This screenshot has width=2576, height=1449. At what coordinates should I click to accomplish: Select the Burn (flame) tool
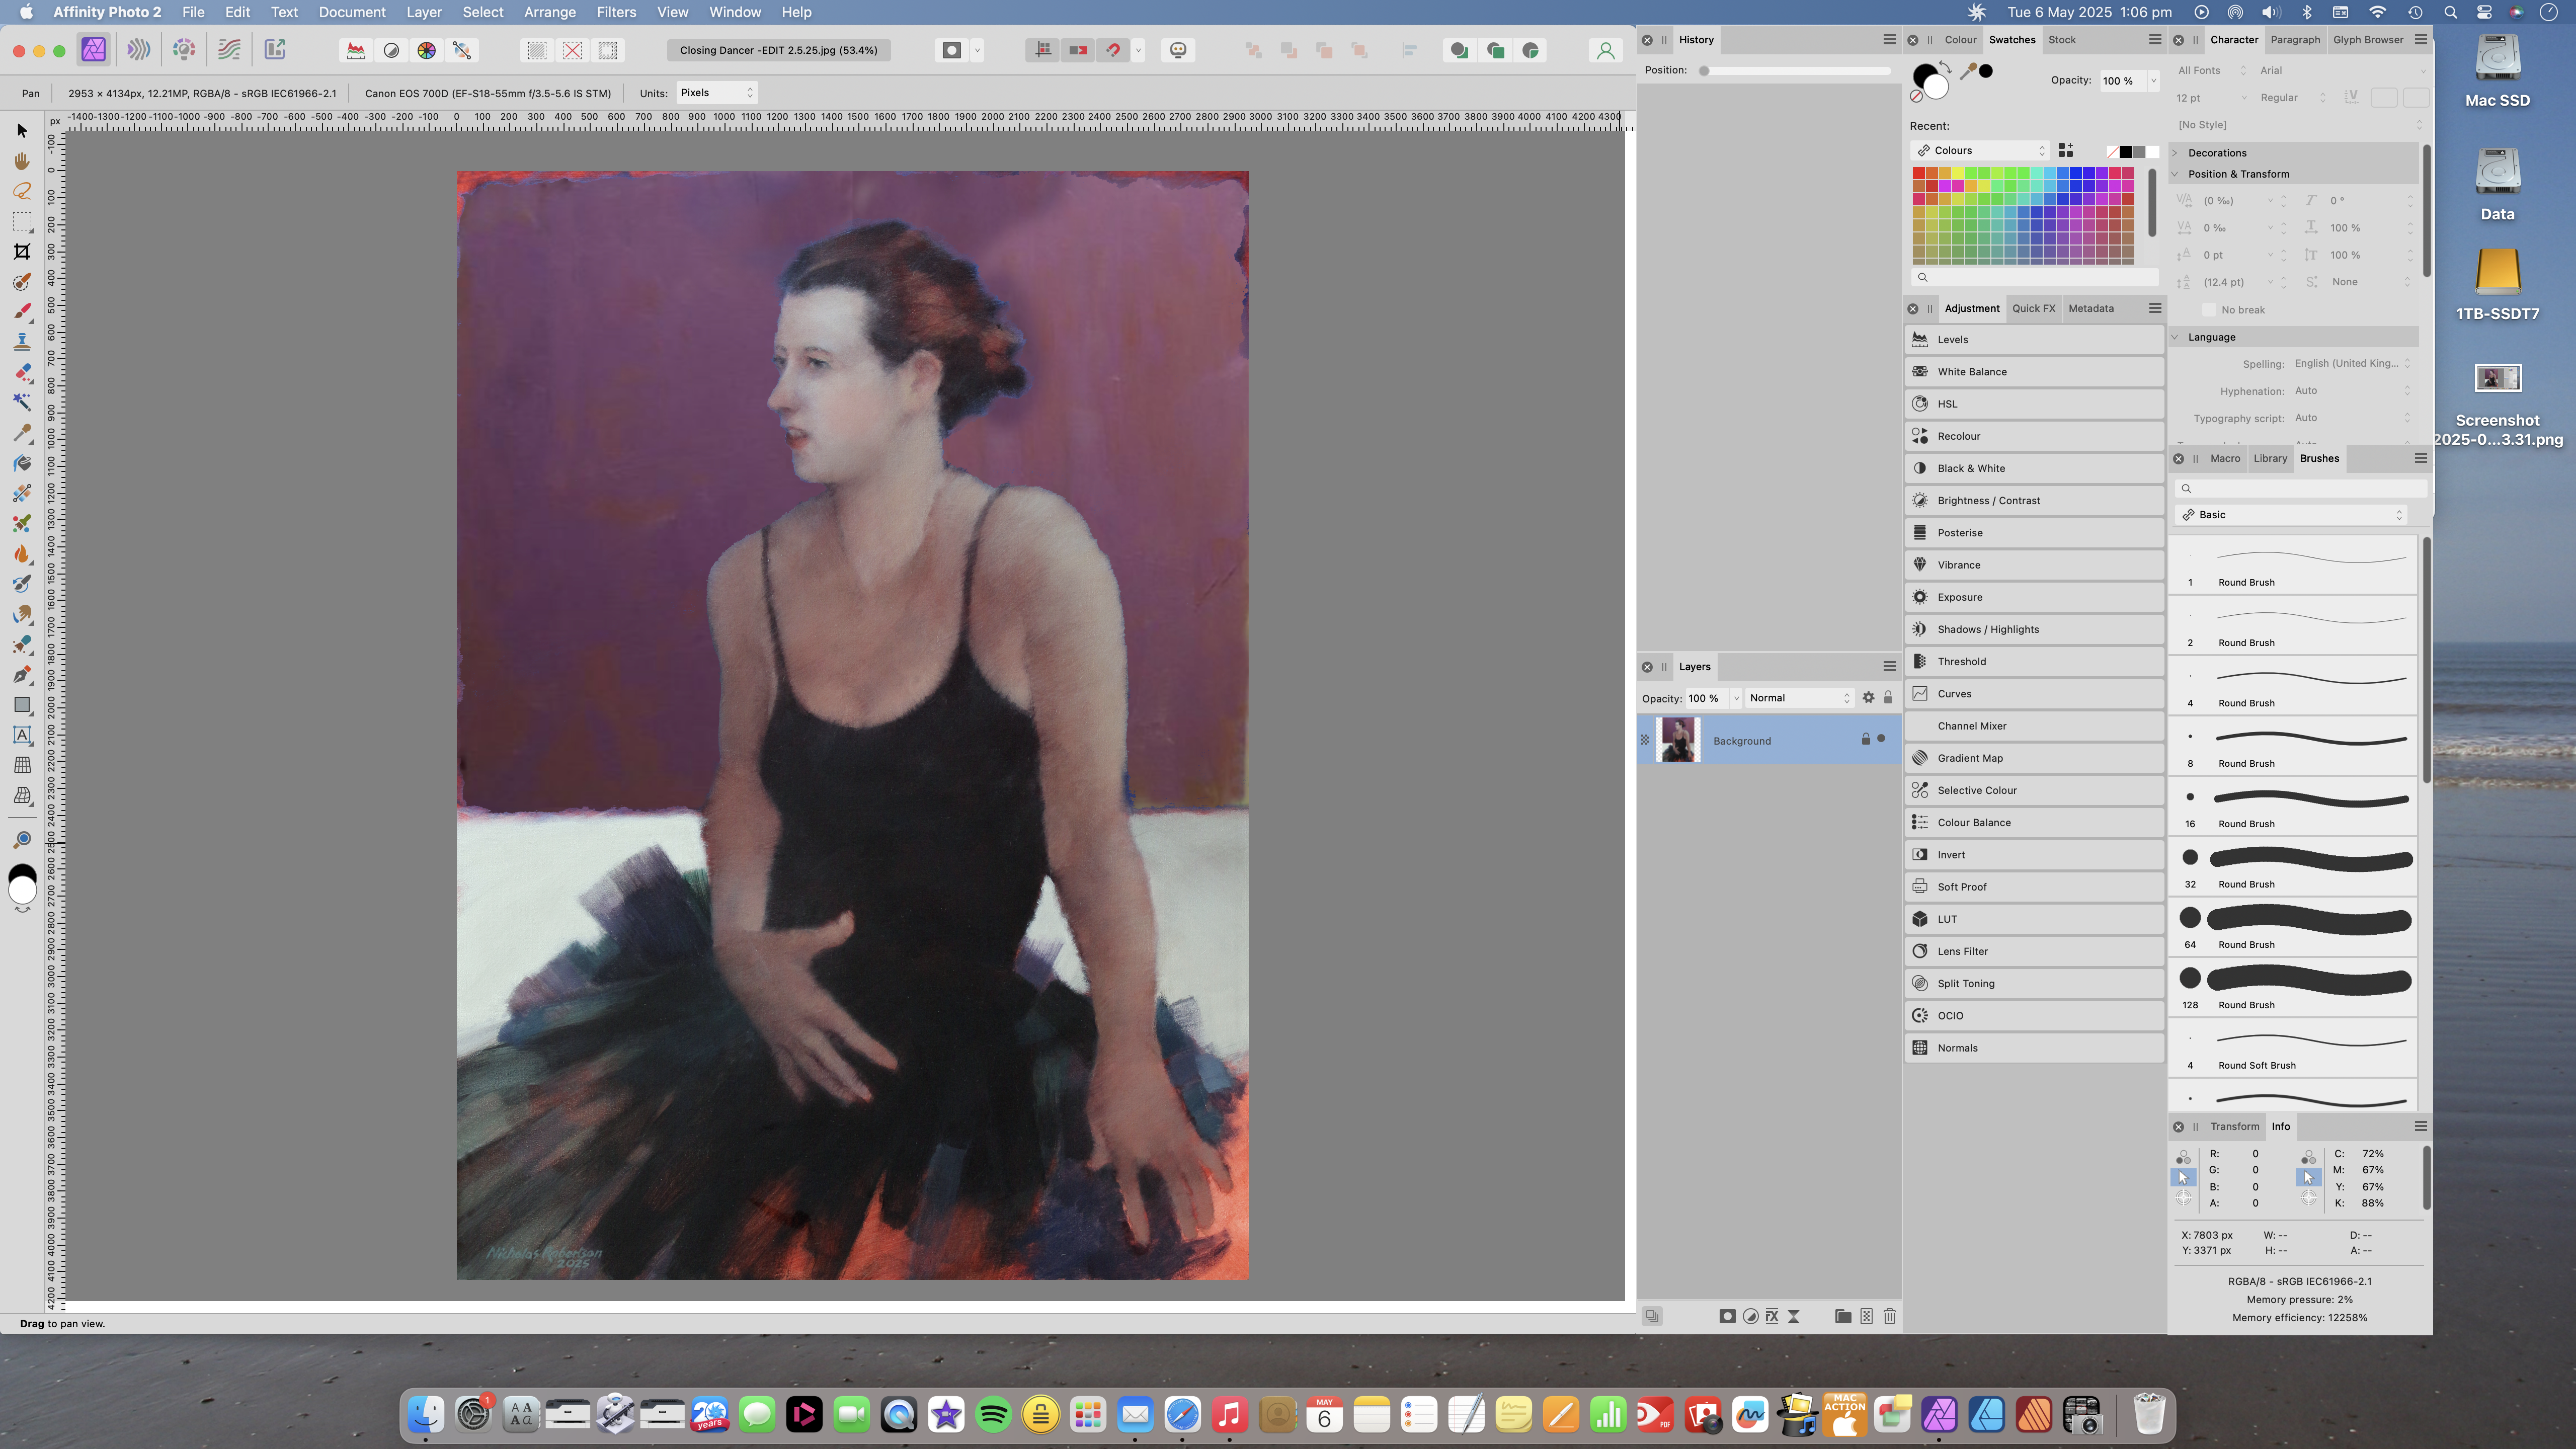point(22,554)
